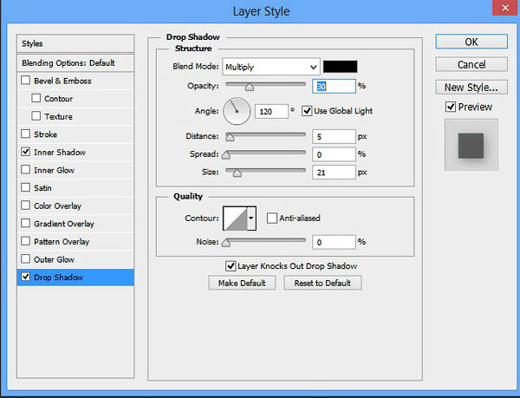Enable the Bevel & Emboss checkbox
This screenshot has height=398, width=520.
25,81
